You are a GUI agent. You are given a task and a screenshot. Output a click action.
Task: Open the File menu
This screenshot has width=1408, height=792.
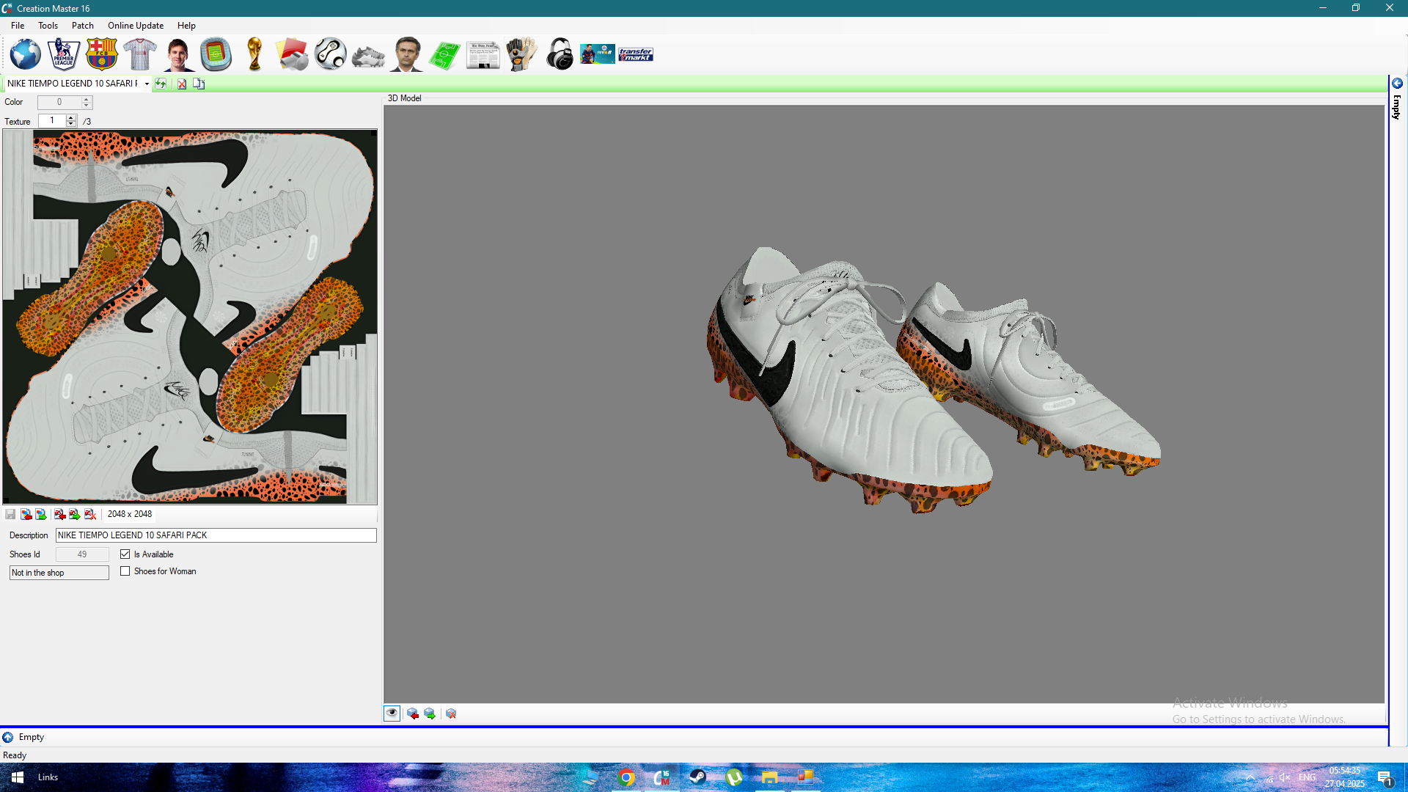18,26
